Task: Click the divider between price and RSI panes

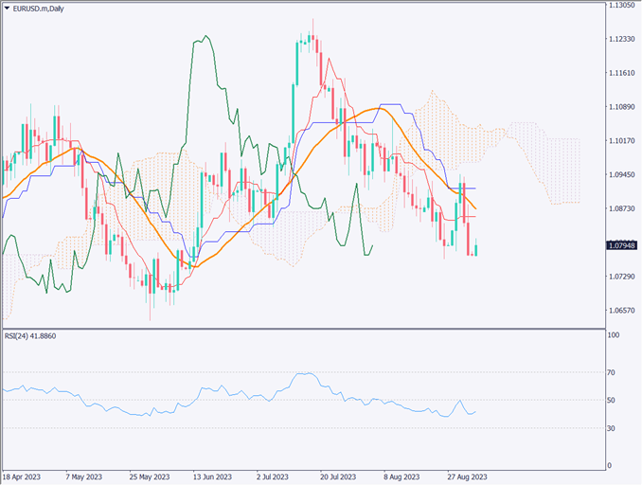Action: coord(303,329)
